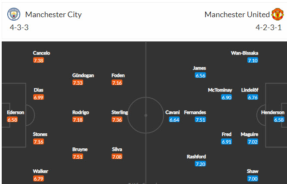
Task: Click Rashford's 7.20 rating badge
Action: point(200,164)
